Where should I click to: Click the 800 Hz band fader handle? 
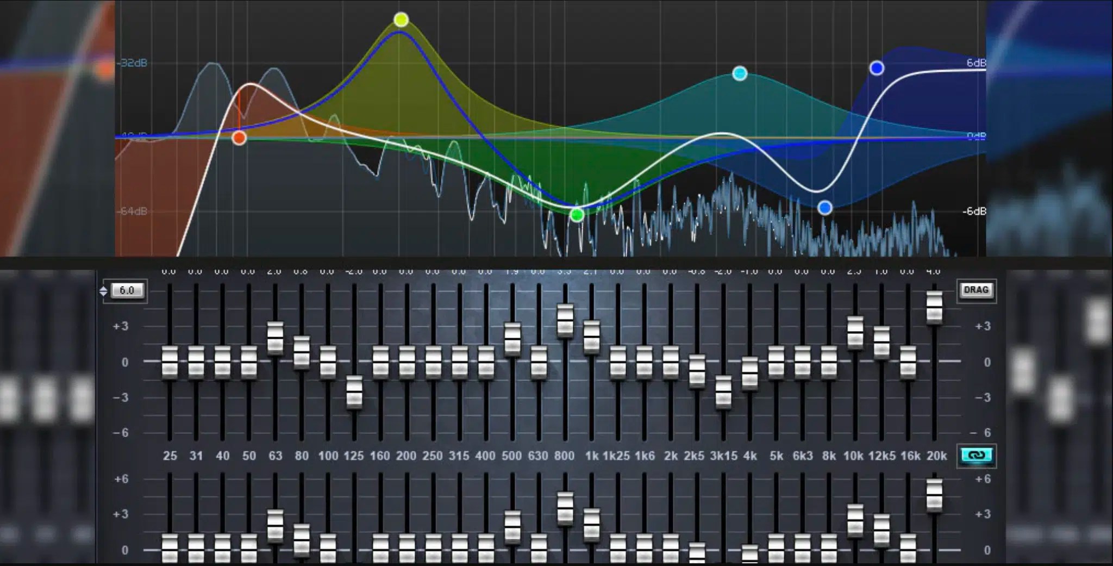[x=564, y=321]
